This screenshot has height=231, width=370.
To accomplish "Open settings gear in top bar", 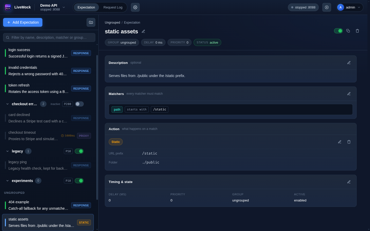I will (x=135, y=7).
